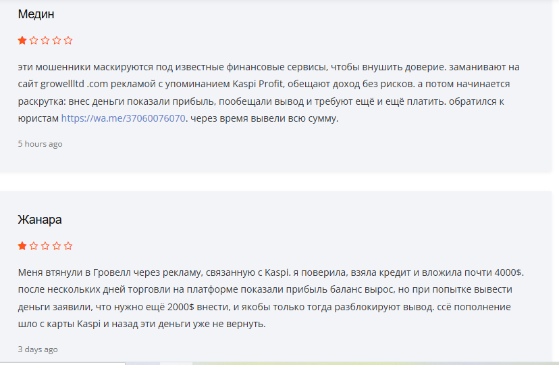This screenshot has width=559, height=365.
Task: Click the fifth star in Жанара's rating
Action: click(68, 246)
